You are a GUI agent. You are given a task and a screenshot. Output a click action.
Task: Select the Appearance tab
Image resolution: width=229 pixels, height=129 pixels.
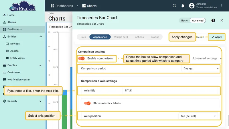(100, 37)
